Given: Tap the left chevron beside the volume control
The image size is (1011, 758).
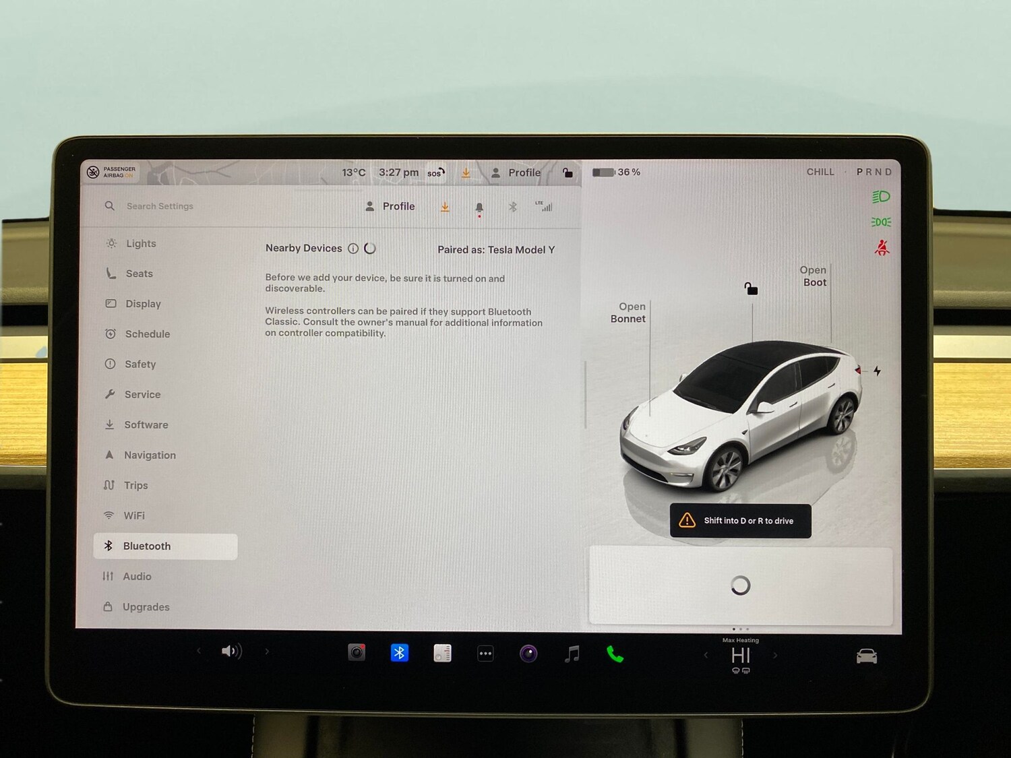Looking at the screenshot, I should click(199, 652).
